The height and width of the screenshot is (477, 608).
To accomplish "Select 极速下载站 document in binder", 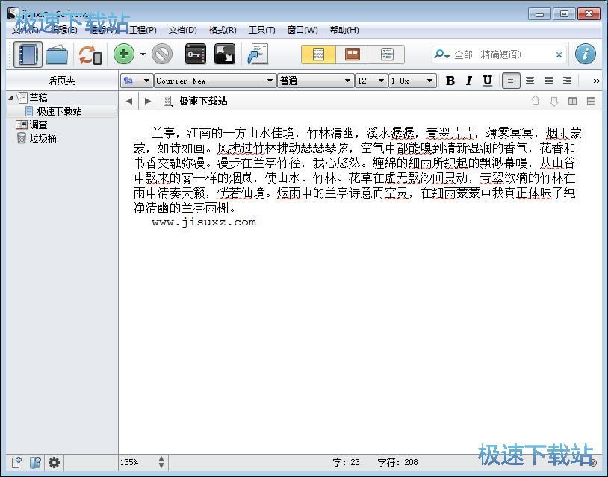I will click(x=59, y=111).
